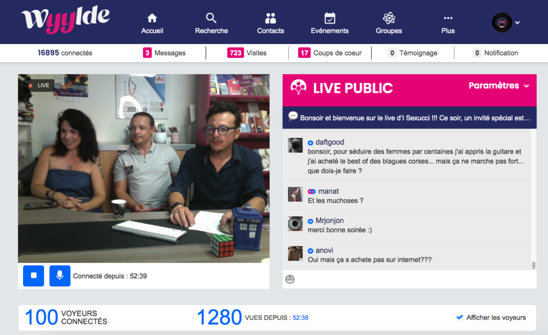Click the daftgood username in chat
The height and width of the screenshot is (335, 548).
[x=330, y=142]
